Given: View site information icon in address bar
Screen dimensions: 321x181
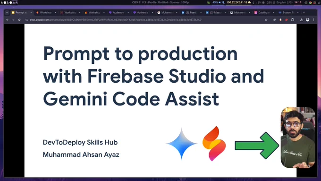Looking at the screenshot, I should tap(26, 20).
